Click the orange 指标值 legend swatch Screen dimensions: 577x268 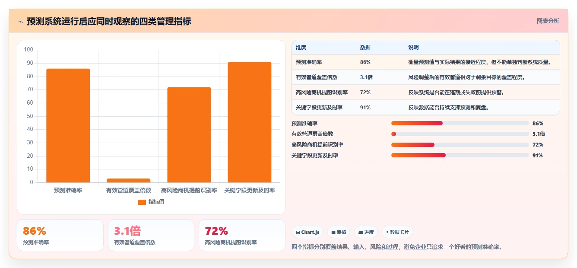tap(142, 202)
